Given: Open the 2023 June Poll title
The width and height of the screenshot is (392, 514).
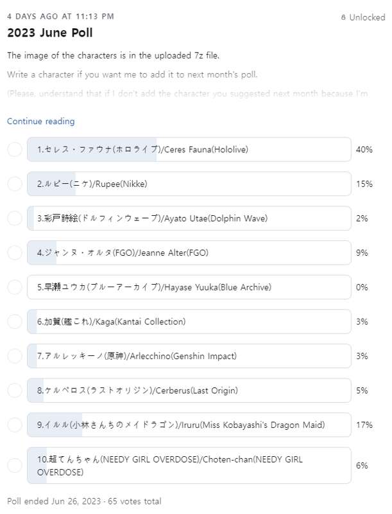Looking at the screenshot, I should click(x=50, y=33).
